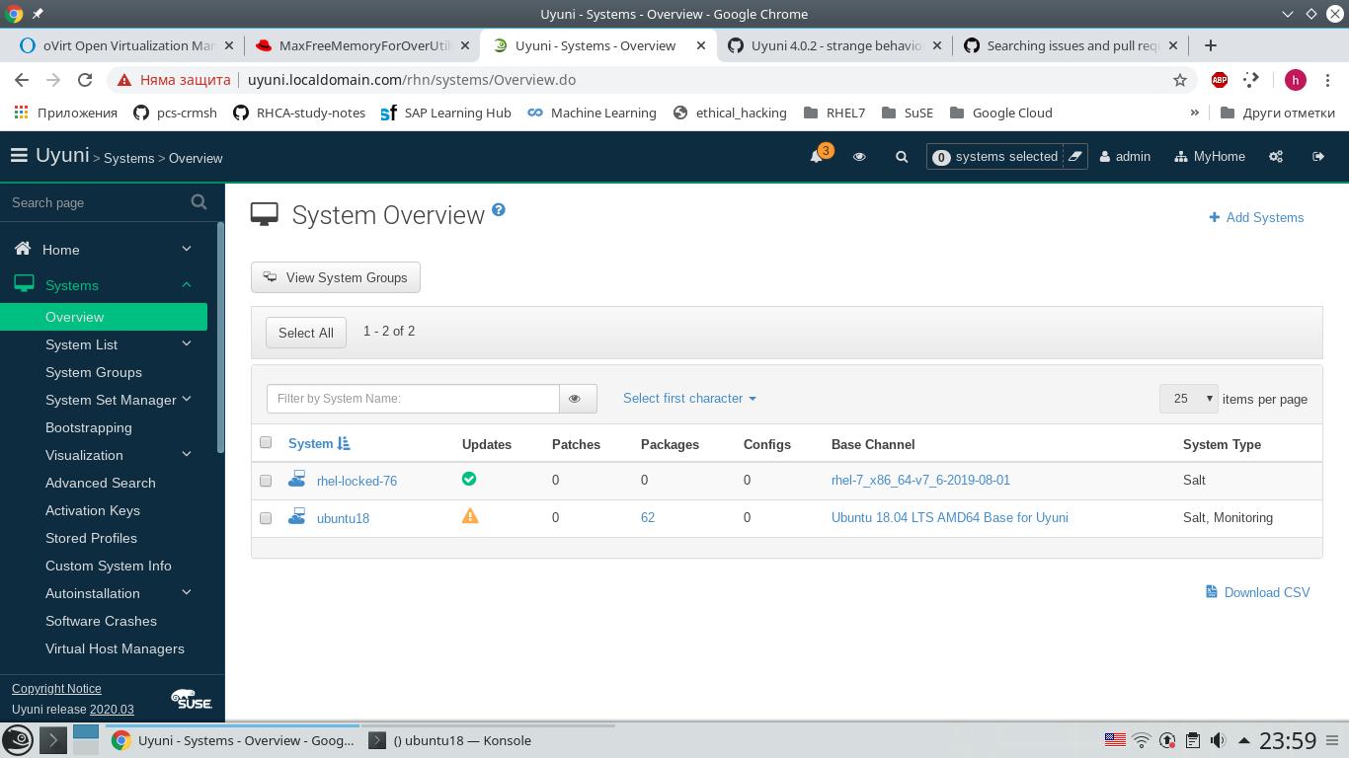Open System Groups from the sidebar menu
Screen dimensions: 1349x758
93,372
